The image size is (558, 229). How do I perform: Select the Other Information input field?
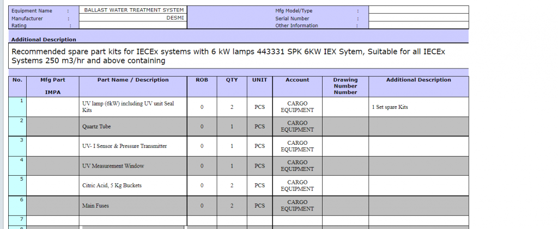[x=418, y=25]
